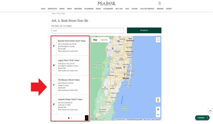
Task: Click Keyboard shortcuts on the map
Action: click(121, 120)
